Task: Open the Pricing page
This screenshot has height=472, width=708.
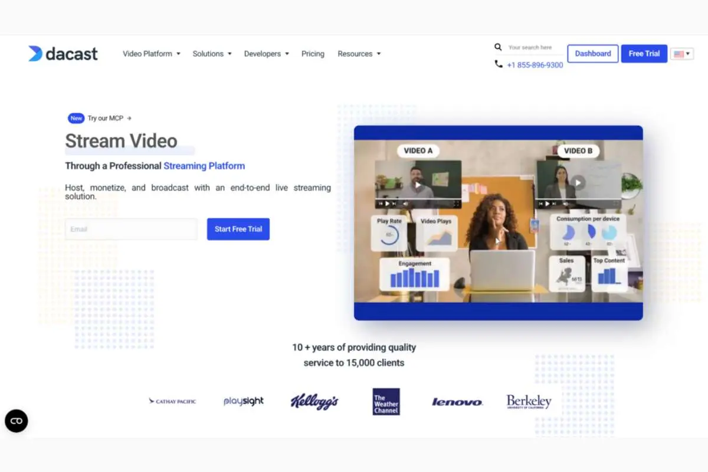Action: tap(313, 54)
